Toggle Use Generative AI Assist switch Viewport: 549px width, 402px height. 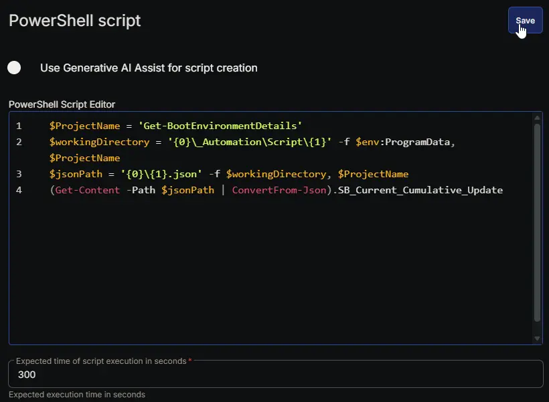pos(14,68)
